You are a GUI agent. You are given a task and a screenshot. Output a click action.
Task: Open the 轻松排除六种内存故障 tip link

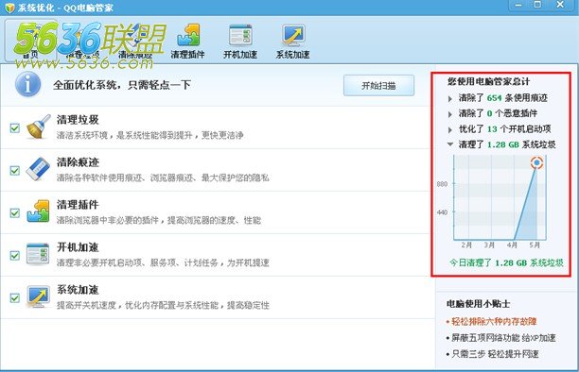(494, 322)
